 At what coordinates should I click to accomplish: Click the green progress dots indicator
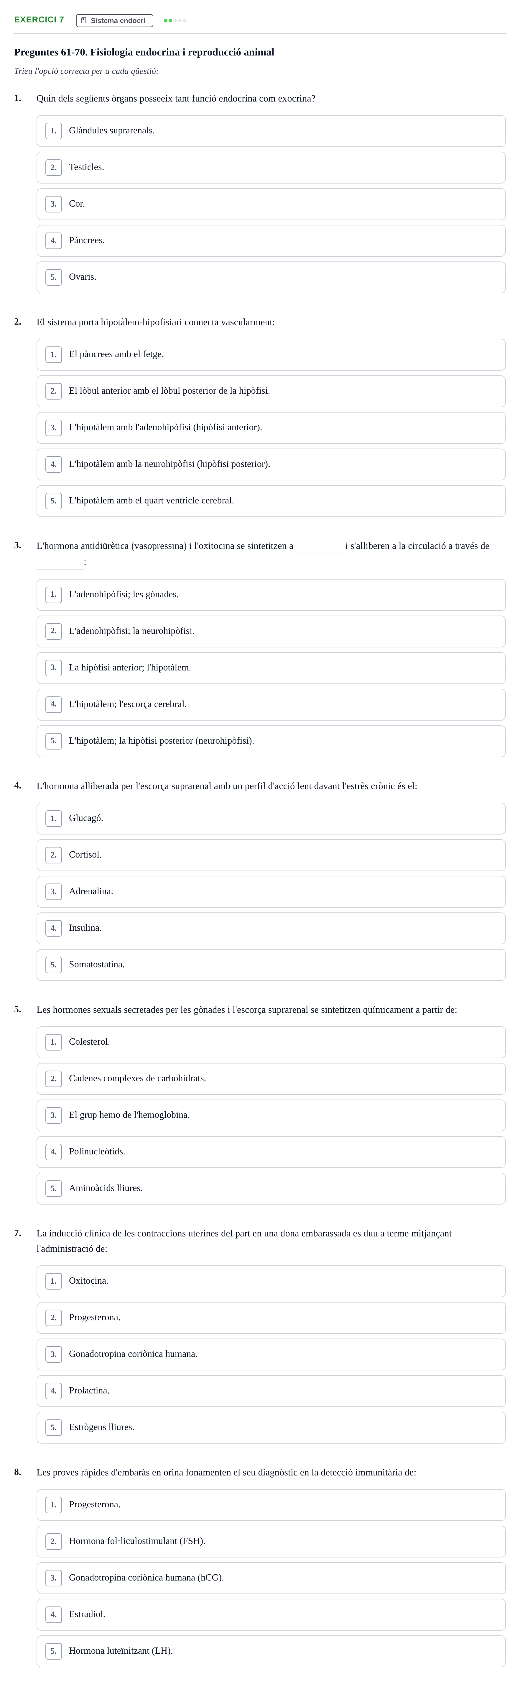175,20
